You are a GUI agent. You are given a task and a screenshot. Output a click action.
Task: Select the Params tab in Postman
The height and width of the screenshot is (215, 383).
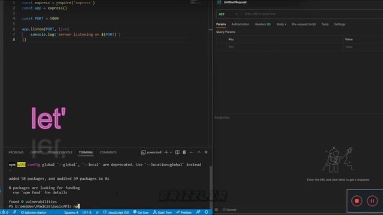coord(221,24)
